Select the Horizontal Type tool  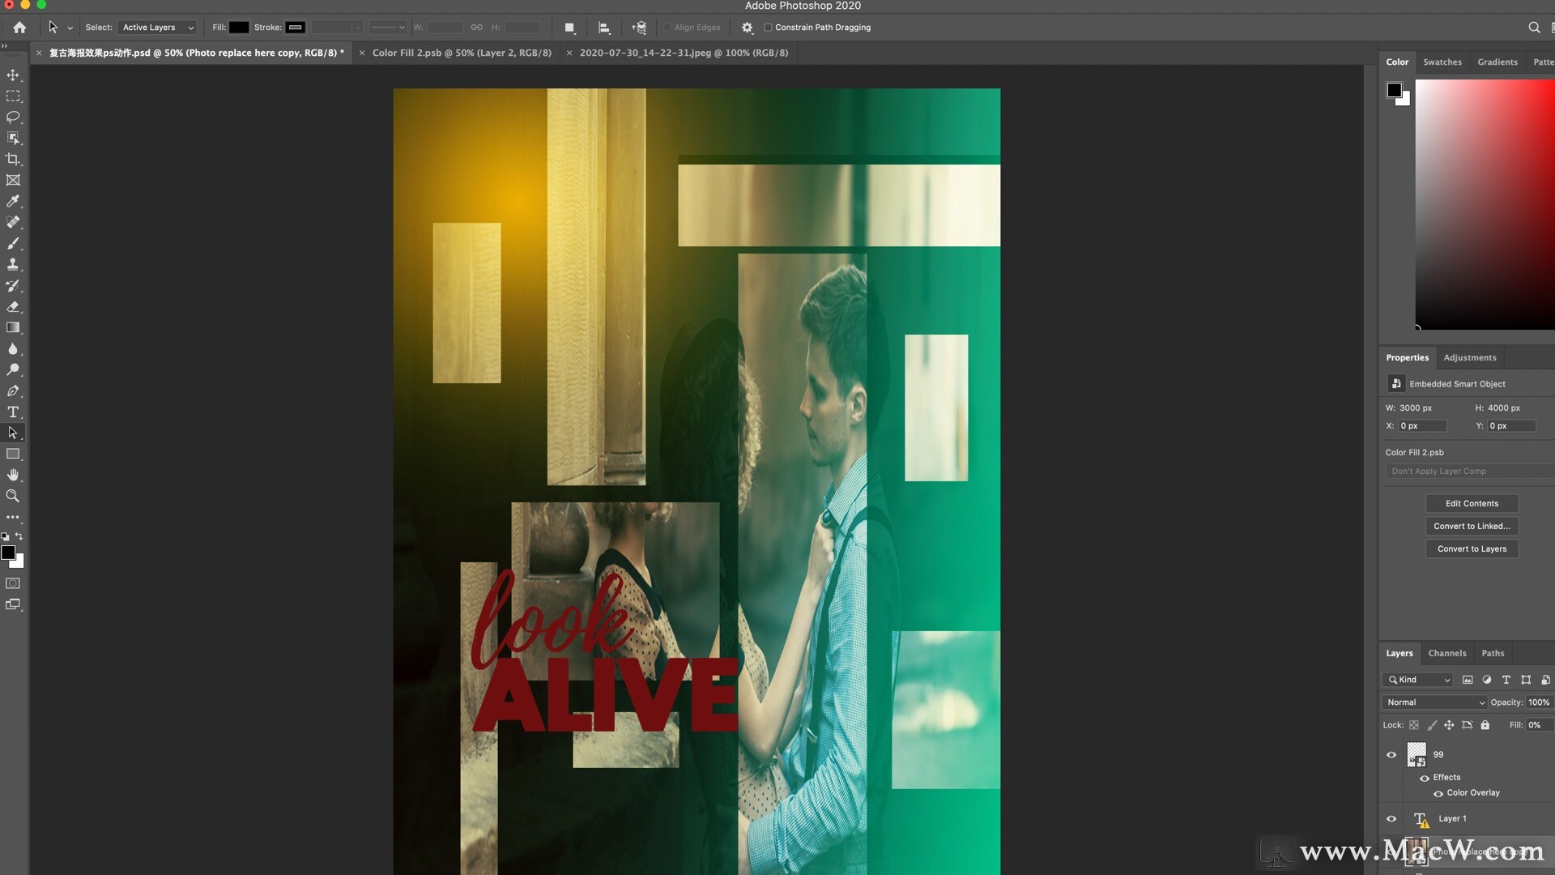(13, 412)
